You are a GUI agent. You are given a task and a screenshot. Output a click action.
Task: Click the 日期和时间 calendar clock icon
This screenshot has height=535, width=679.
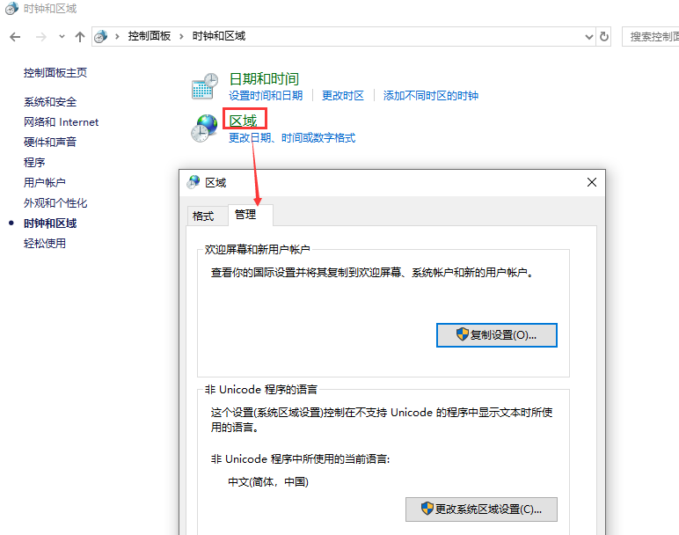point(205,86)
